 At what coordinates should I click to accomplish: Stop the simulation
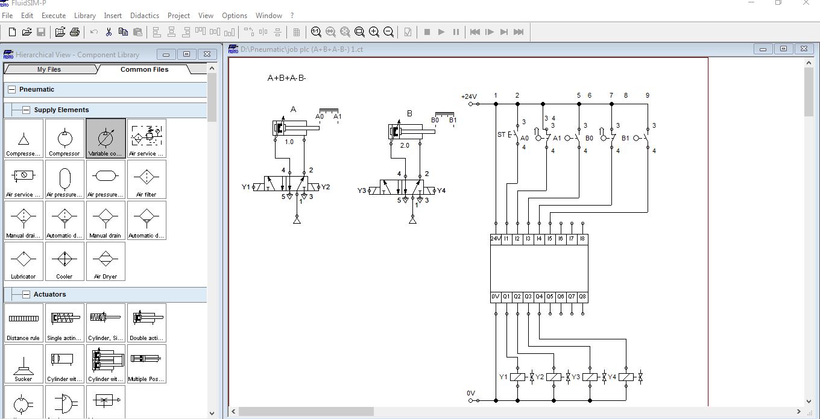427,32
